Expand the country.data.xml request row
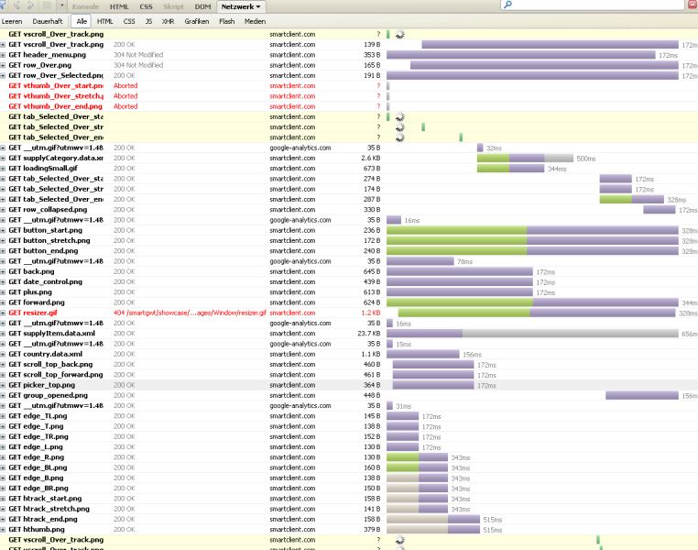 tap(4, 354)
